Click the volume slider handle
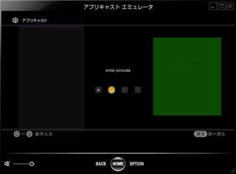This screenshot has width=236, height=174. pyautogui.click(x=32, y=164)
